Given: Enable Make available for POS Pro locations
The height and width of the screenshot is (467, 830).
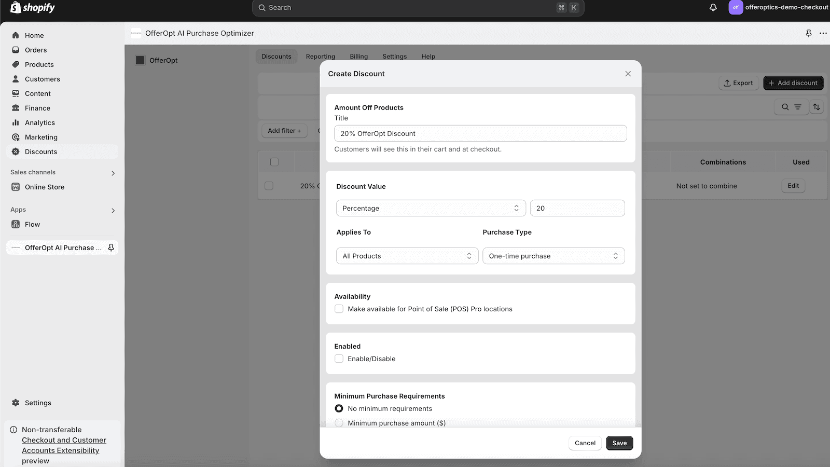Looking at the screenshot, I should [339, 308].
